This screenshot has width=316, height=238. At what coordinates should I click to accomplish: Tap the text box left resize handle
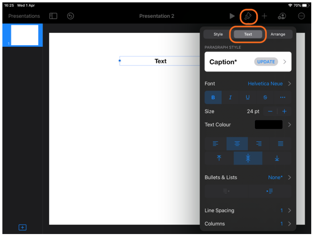[120, 61]
